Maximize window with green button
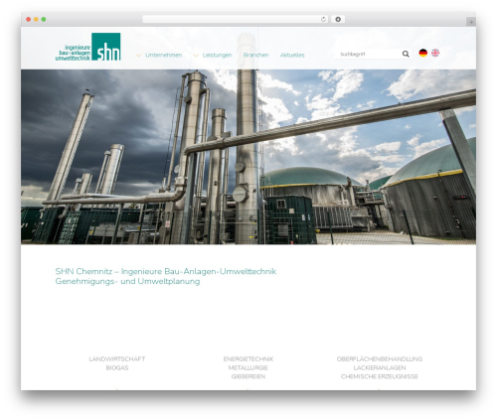Screen dimensions: 497x420 pyautogui.click(x=44, y=20)
